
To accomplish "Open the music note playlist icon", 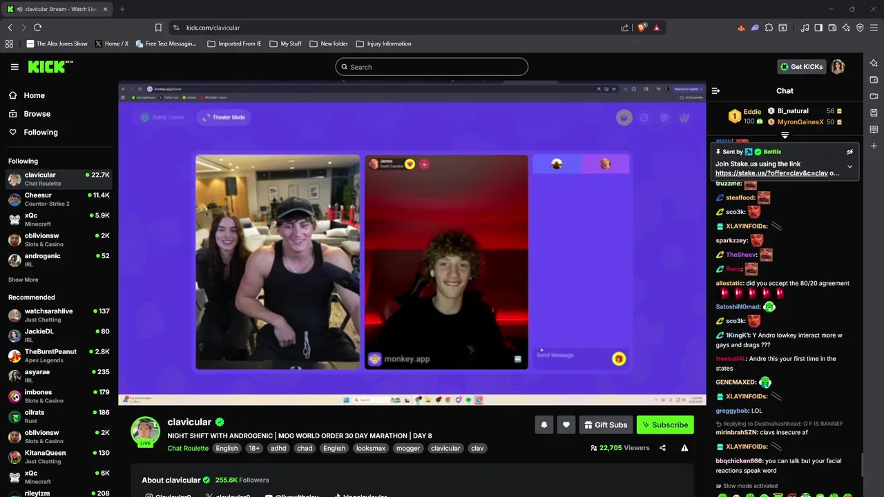I will point(805,28).
